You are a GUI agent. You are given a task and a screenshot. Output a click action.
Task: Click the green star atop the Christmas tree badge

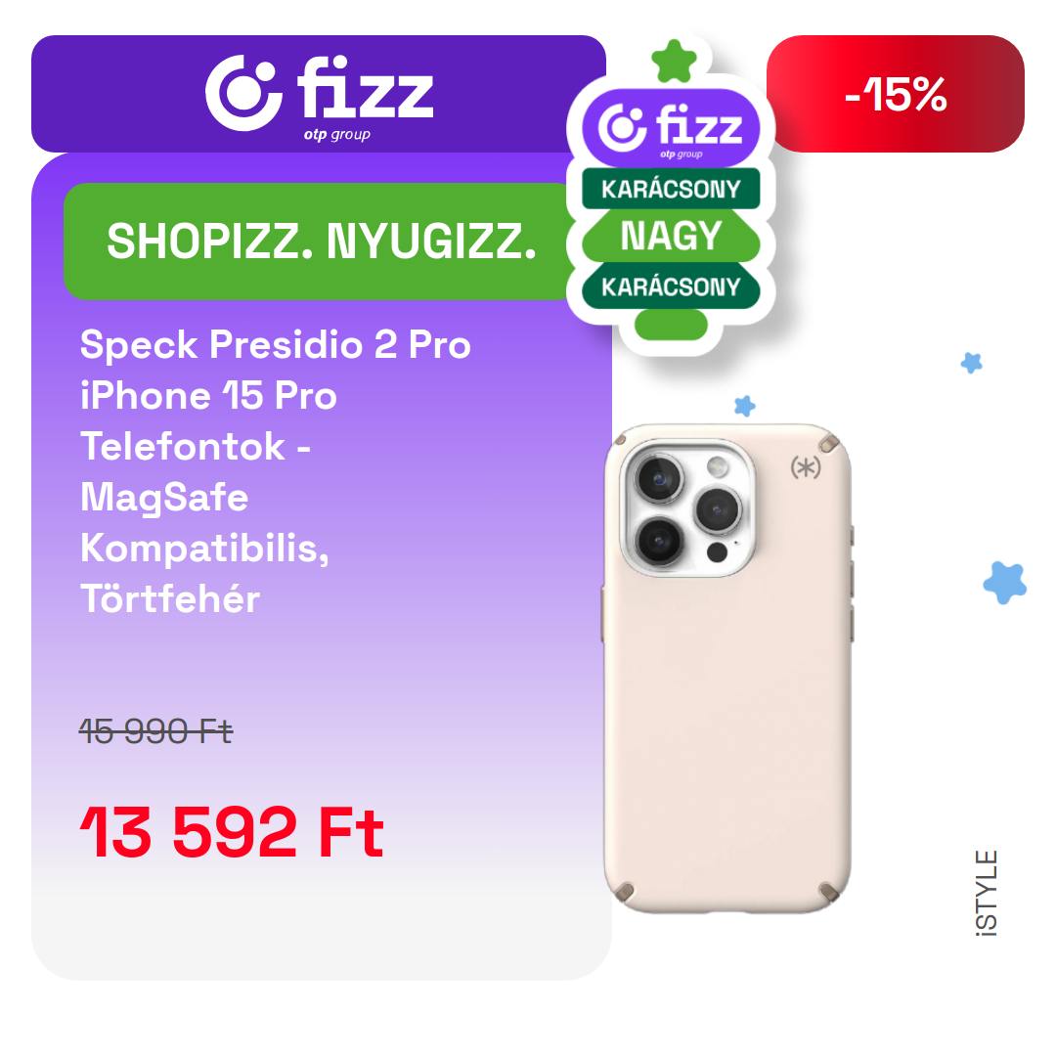point(674,62)
